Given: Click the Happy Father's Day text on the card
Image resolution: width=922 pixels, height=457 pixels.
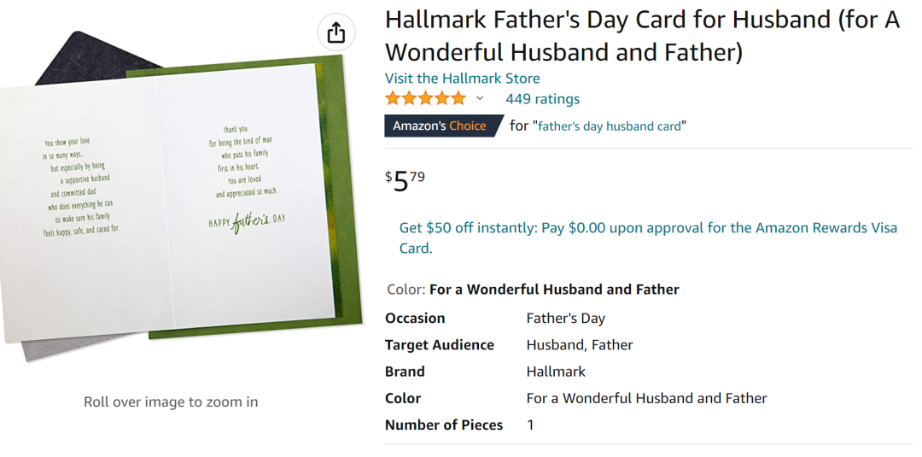Looking at the screenshot, I should point(247,222).
